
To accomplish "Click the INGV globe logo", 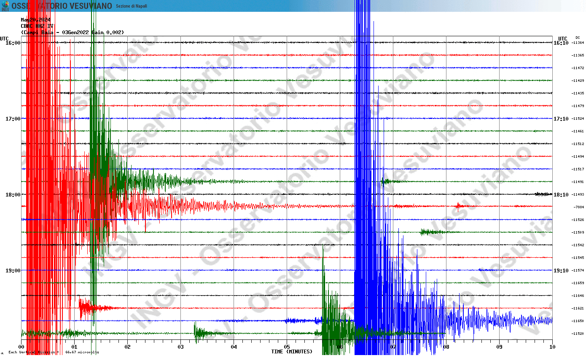I will point(5,5).
